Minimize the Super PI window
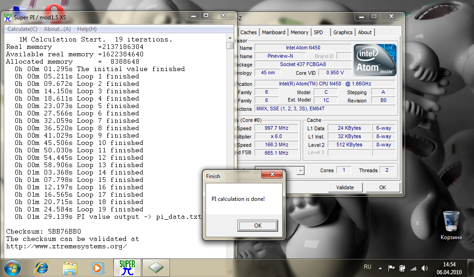The image size is (474, 277). coord(193,16)
